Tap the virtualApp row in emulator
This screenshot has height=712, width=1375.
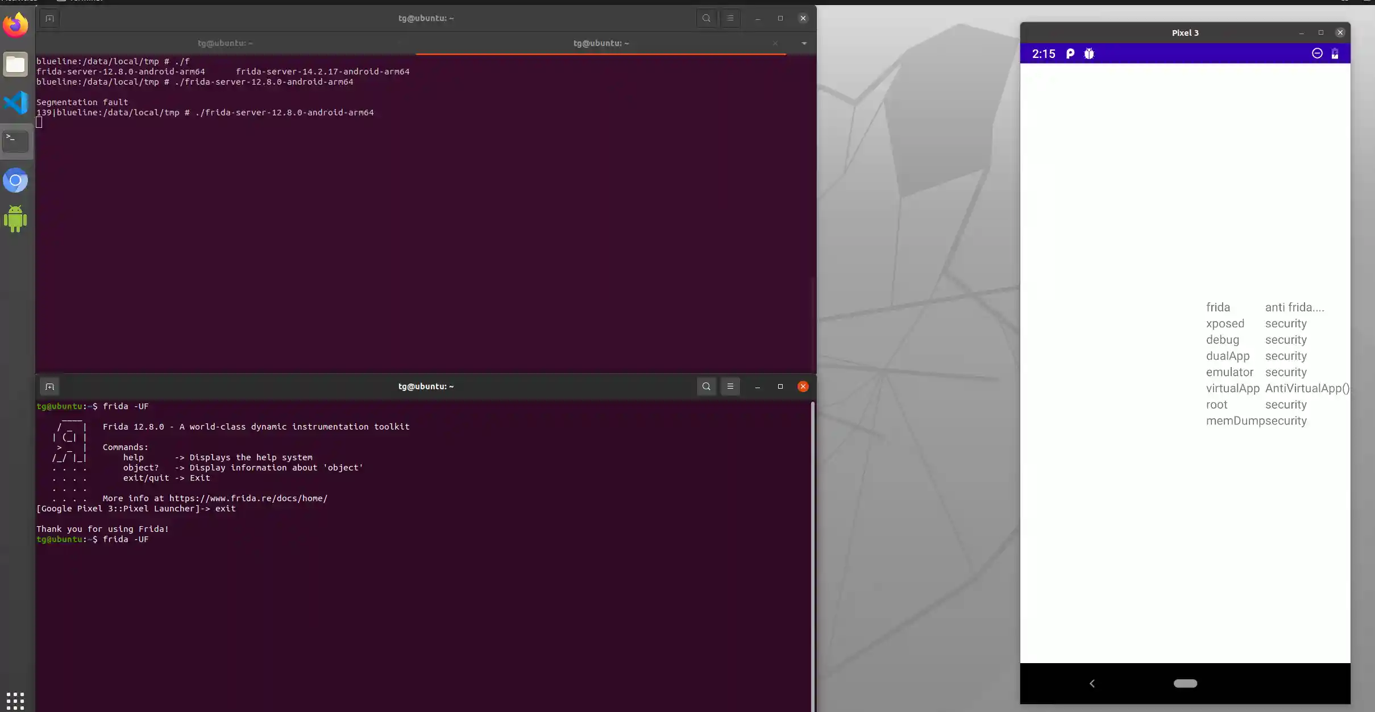[x=1232, y=388]
